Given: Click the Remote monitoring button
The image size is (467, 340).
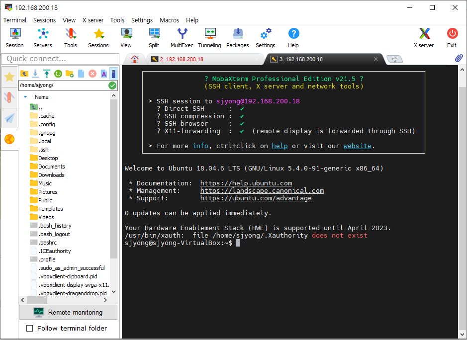Looking at the screenshot, I should pos(68,312).
